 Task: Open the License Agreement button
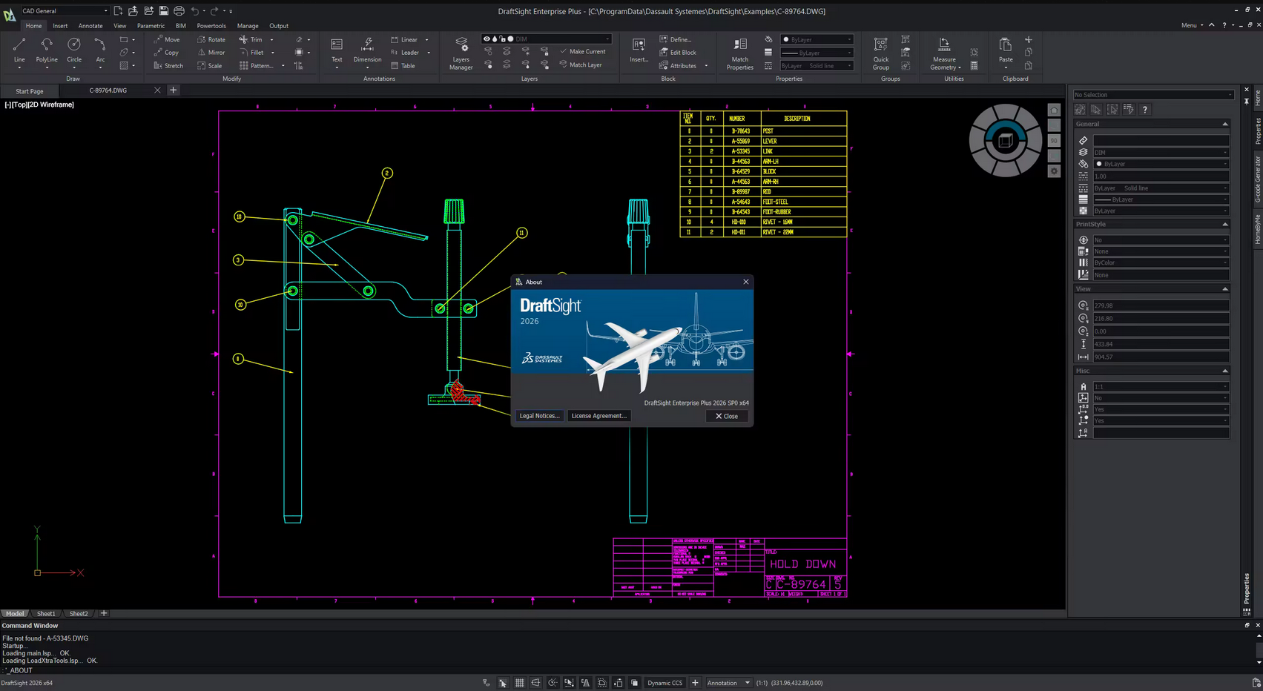598,416
